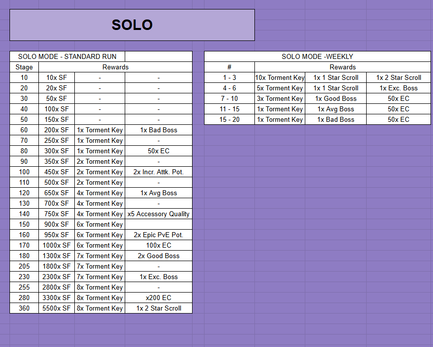Select the 3x Torment Key cell

[280, 98]
